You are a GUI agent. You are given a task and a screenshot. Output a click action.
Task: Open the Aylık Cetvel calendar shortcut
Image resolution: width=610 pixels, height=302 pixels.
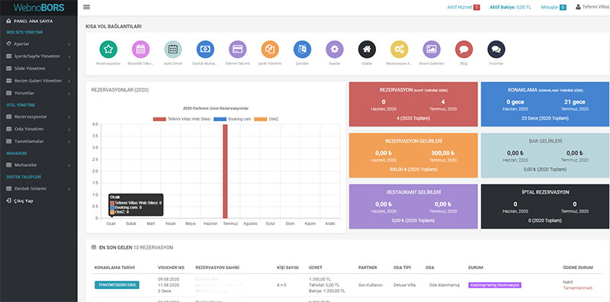pos(173,50)
